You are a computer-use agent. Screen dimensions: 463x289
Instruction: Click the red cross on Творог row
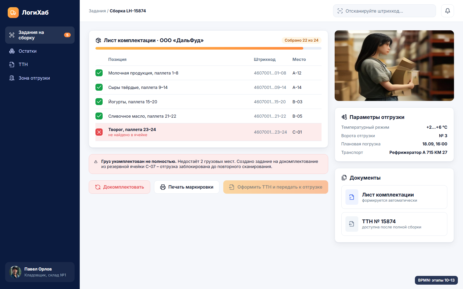tap(99, 132)
